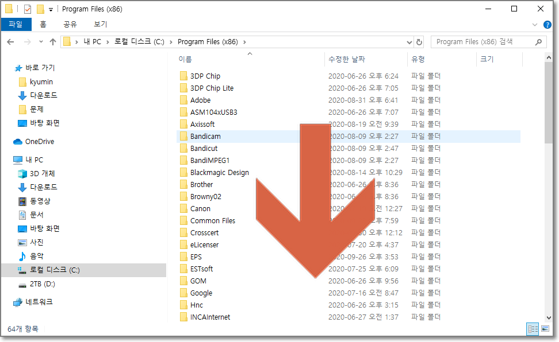Select the Adobe folder icon
The height and width of the screenshot is (342, 559).
(x=183, y=100)
